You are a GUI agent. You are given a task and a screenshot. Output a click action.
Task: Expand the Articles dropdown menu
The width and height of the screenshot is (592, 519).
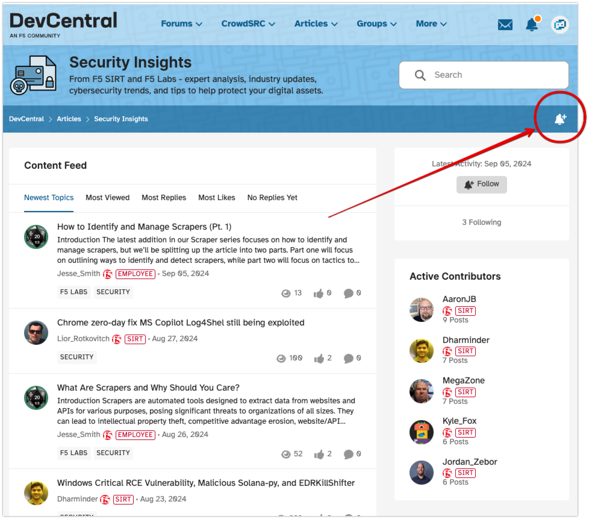tap(316, 24)
